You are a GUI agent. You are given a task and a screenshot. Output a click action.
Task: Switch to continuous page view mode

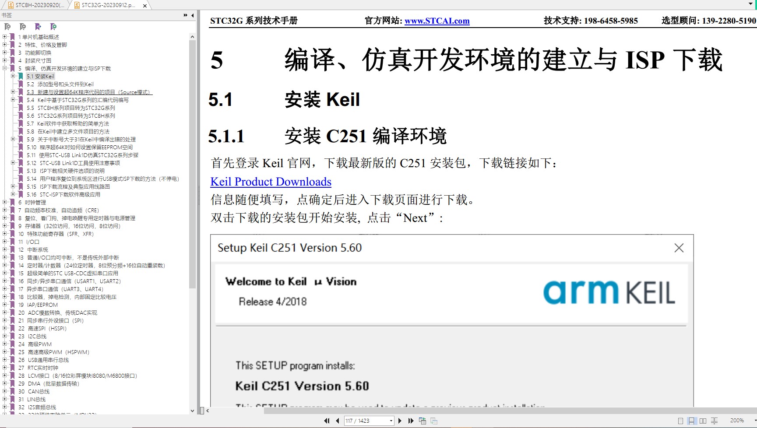691,421
